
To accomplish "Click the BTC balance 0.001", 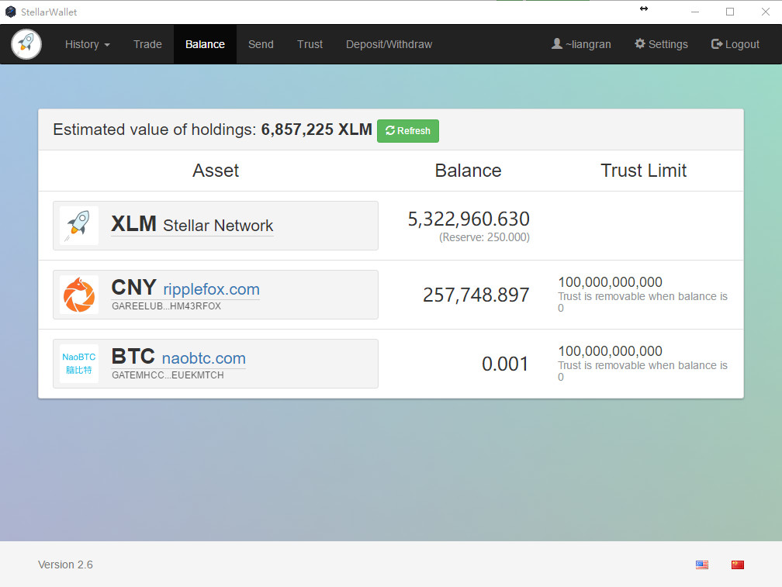I will pos(505,364).
